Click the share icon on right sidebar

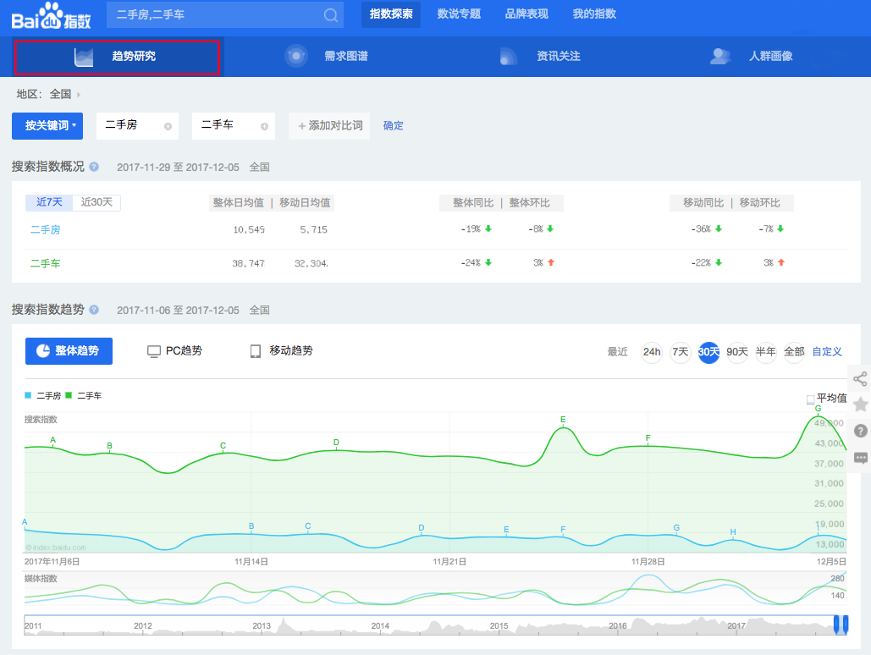tap(860, 378)
